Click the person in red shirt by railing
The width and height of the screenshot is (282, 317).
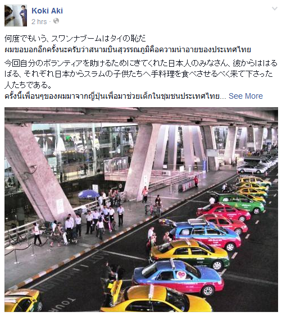tap(195, 182)
